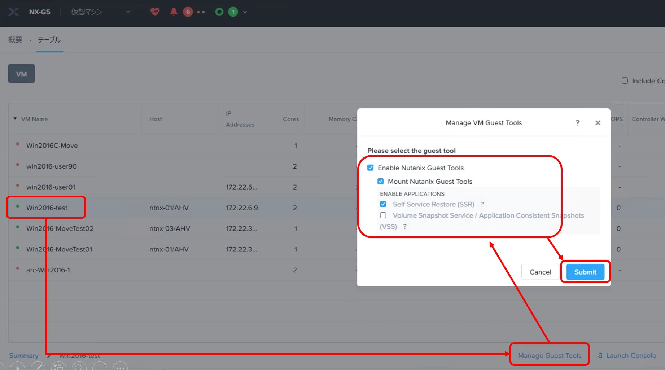Toggle the Include Controller VMs checkbox
Viewport: 665px width, 370px height.
pos(625,81)
